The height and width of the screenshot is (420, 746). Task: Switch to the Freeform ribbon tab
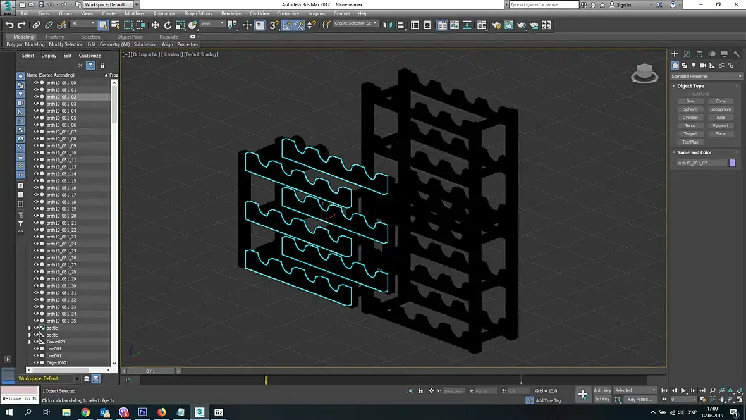pos(55,37)
